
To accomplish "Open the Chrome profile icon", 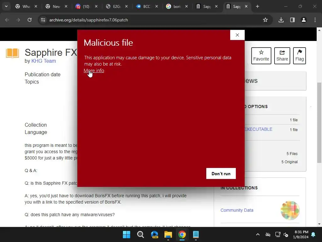I will tap(304, 20).
